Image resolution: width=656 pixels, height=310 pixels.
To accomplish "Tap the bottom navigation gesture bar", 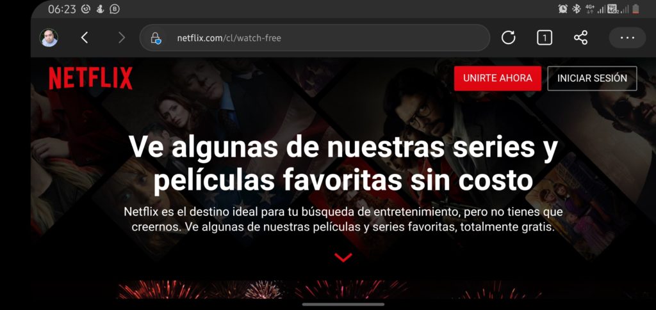I will [x=343, y=304].
